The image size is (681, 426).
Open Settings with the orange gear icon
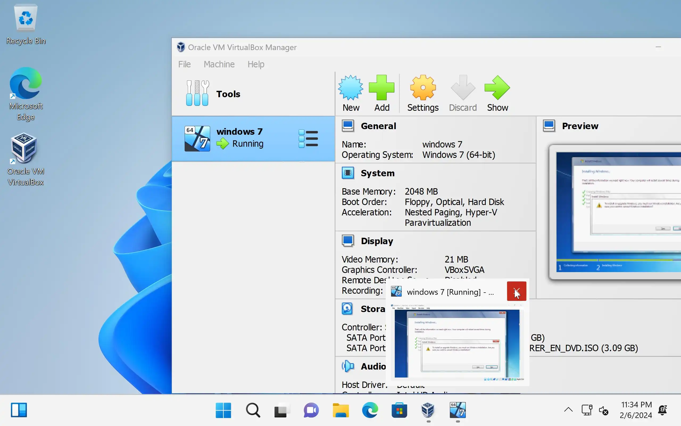(x=423, y=88)
